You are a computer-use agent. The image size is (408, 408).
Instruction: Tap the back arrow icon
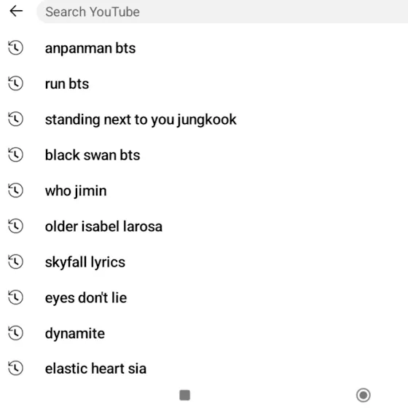[16, 11]
